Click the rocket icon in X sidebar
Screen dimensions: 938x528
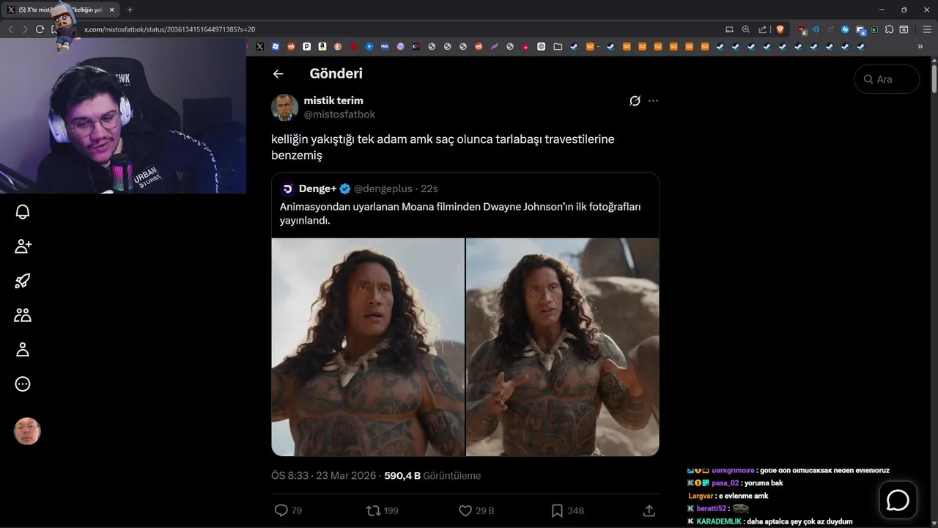coord(23,281)
